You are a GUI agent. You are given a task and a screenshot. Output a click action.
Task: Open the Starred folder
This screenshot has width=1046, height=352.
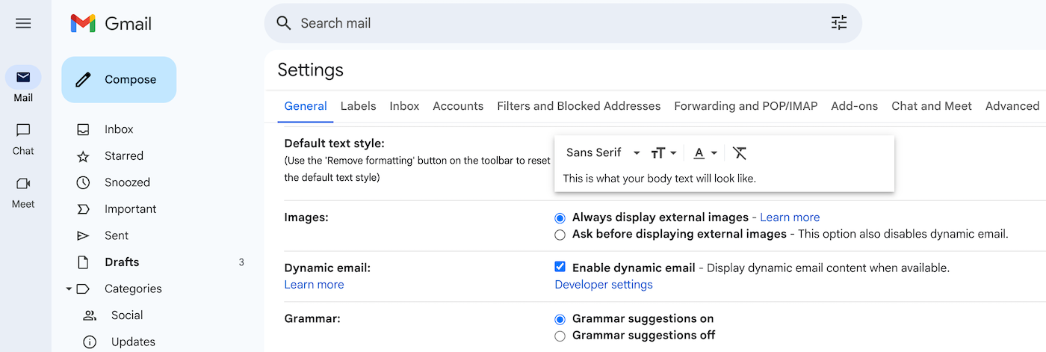point(123,156)
